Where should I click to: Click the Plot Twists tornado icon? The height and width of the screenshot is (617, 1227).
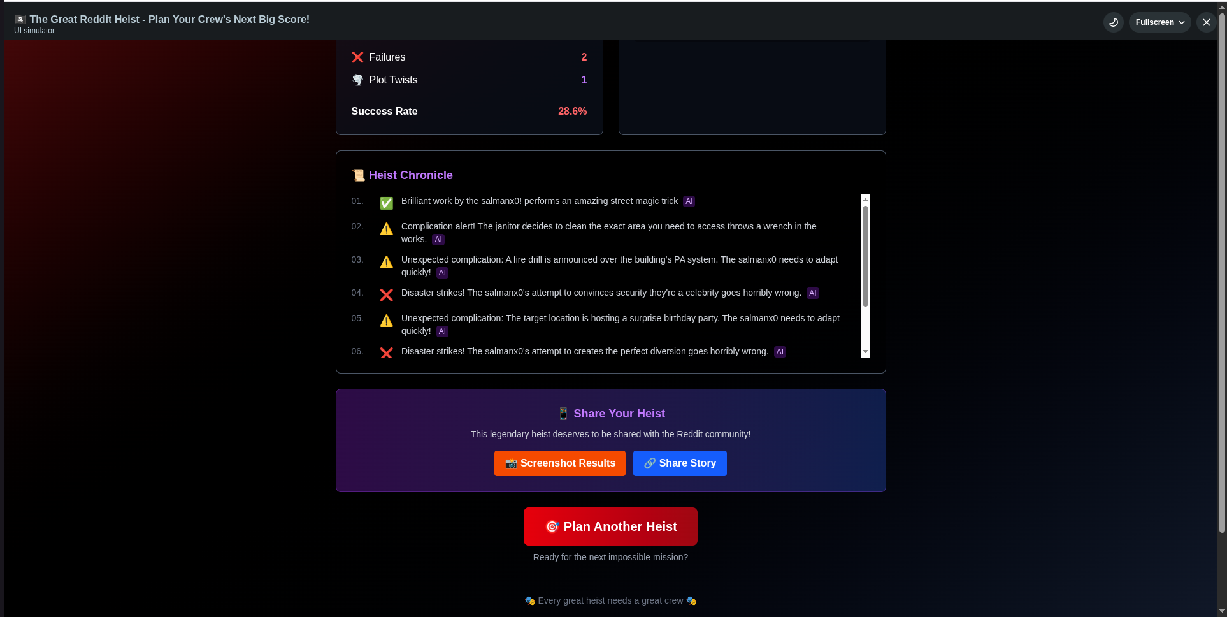click(x=357, y=80)
